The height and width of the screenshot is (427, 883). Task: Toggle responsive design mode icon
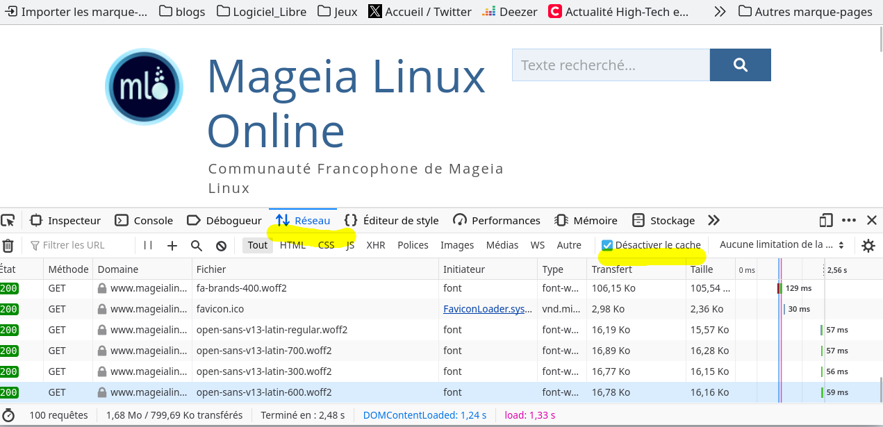point(826,221)
